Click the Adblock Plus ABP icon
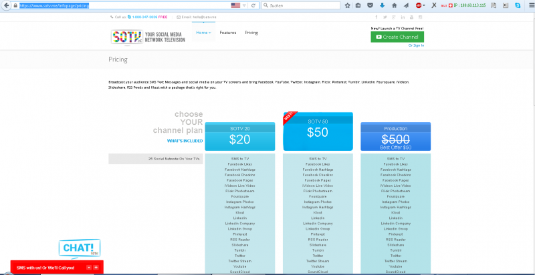This screenshot has width=535, height=275. coord(419,5)
